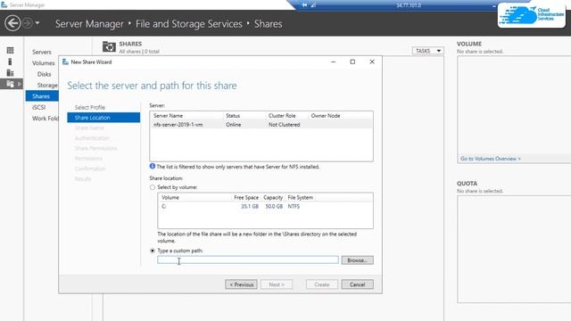
Task: Cancel the New Share Wizard
Action: click(357, 284)
